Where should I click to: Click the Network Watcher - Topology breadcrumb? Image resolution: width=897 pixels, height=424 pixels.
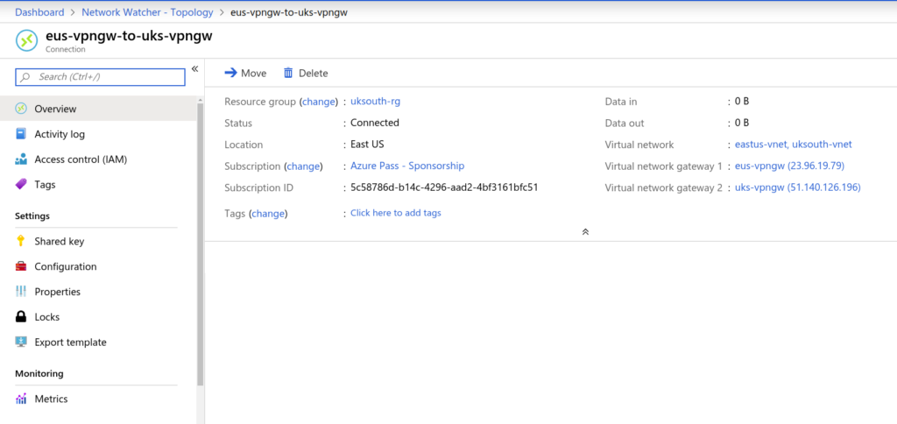147,12
